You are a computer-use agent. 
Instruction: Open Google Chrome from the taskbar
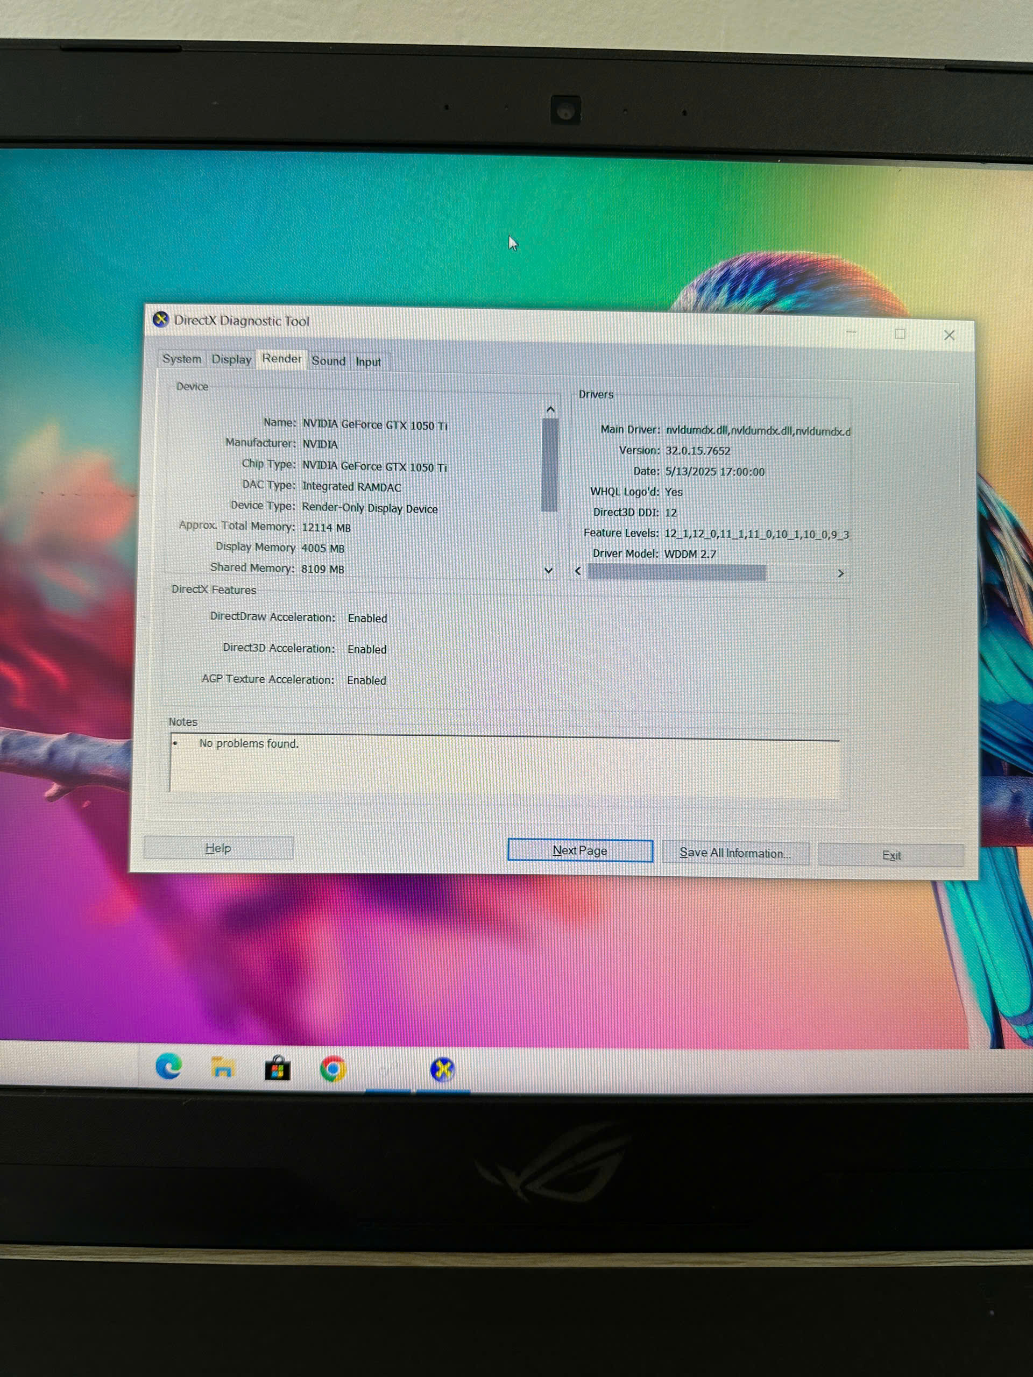[x=333, y=1069]
